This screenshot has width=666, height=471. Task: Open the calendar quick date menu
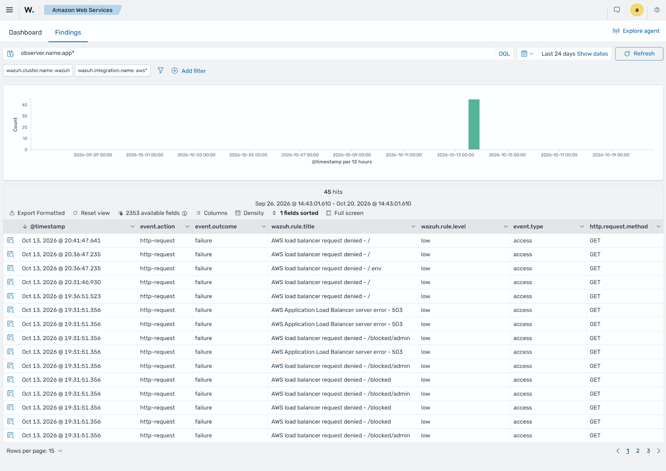click(x=527, y=54)
